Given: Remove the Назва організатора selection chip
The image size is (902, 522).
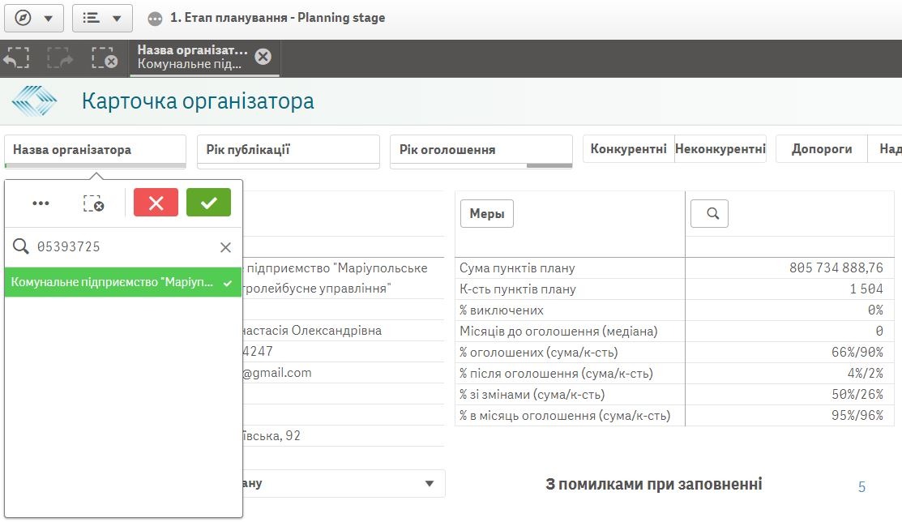Looking at the screenshot, I should (263, 57).
